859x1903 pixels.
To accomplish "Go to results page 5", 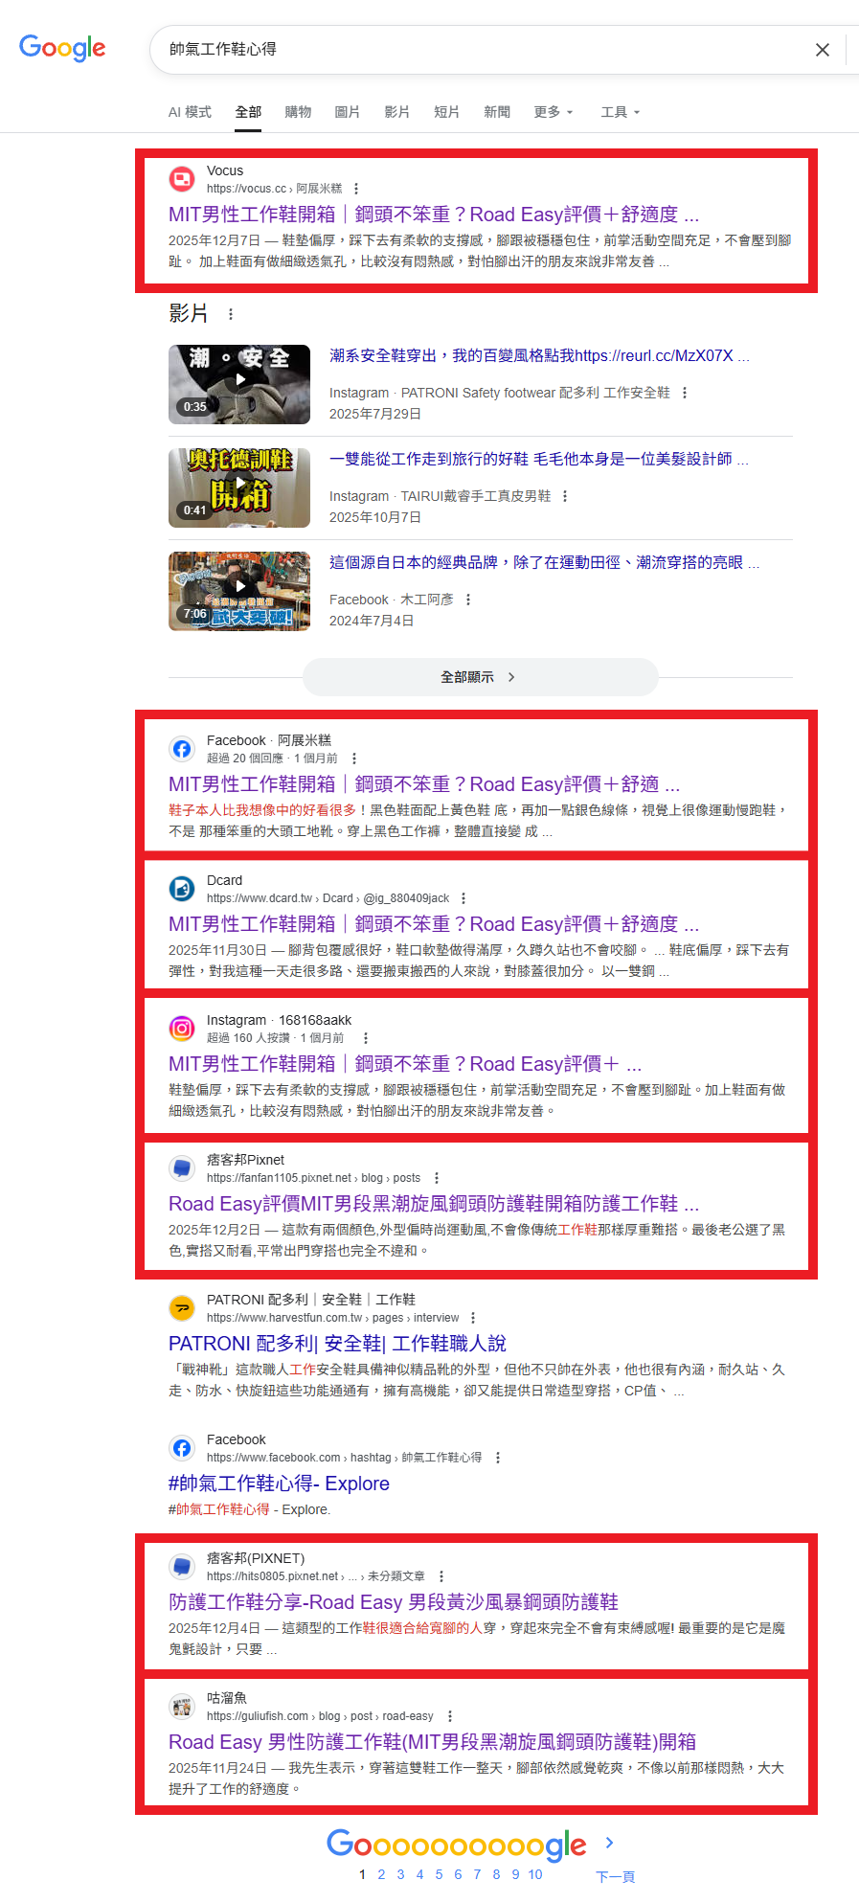I will (x=439, y=1874).
